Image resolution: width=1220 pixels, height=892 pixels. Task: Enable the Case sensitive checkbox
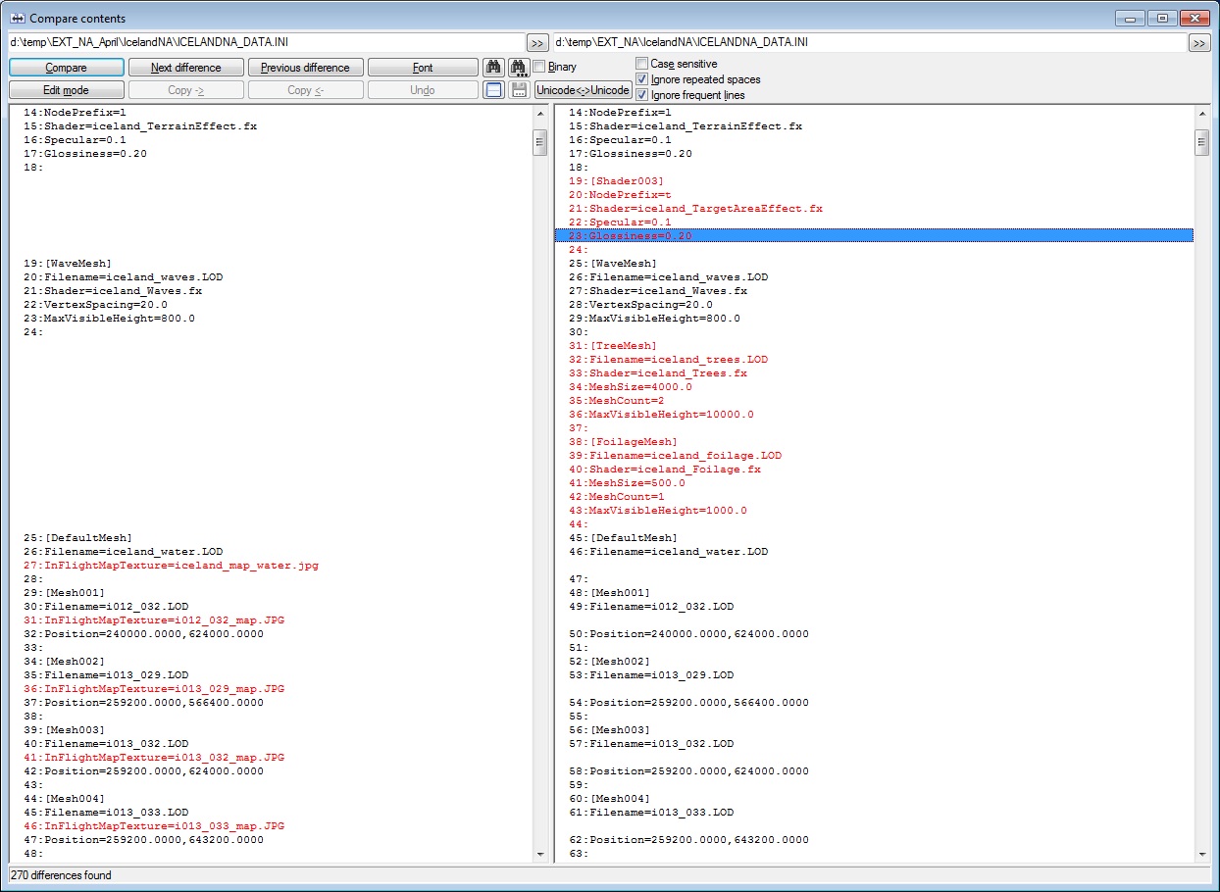(x=642, y=64)
